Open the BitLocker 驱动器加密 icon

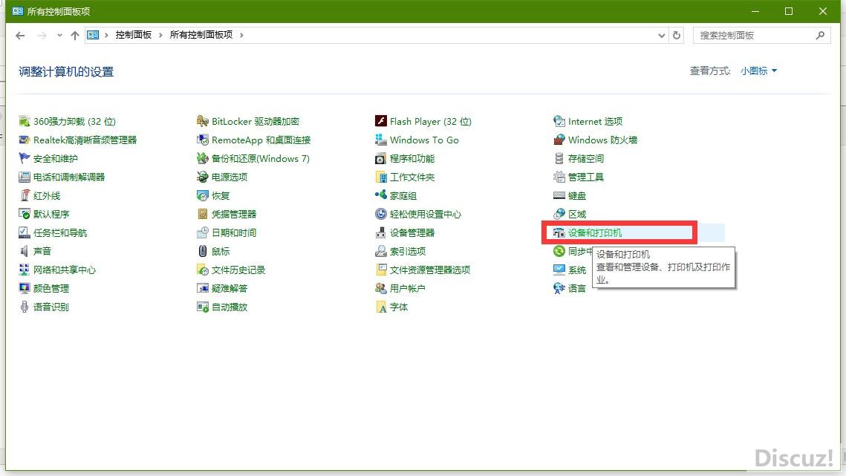[x=202, y=122]
